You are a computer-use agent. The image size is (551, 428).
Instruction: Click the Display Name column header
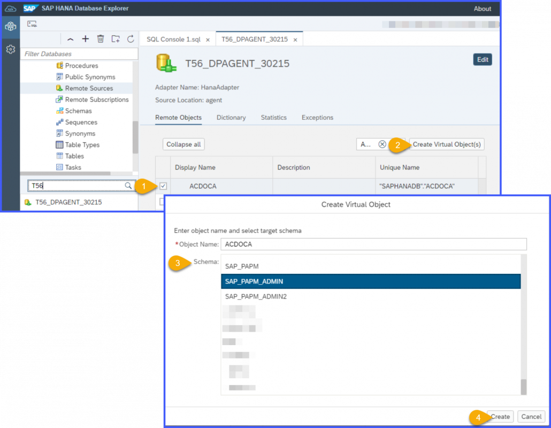(x=221, y=167)
